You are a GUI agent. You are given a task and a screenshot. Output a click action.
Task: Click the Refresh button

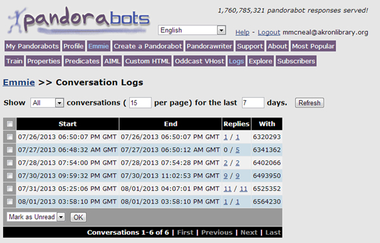(309, 103)
